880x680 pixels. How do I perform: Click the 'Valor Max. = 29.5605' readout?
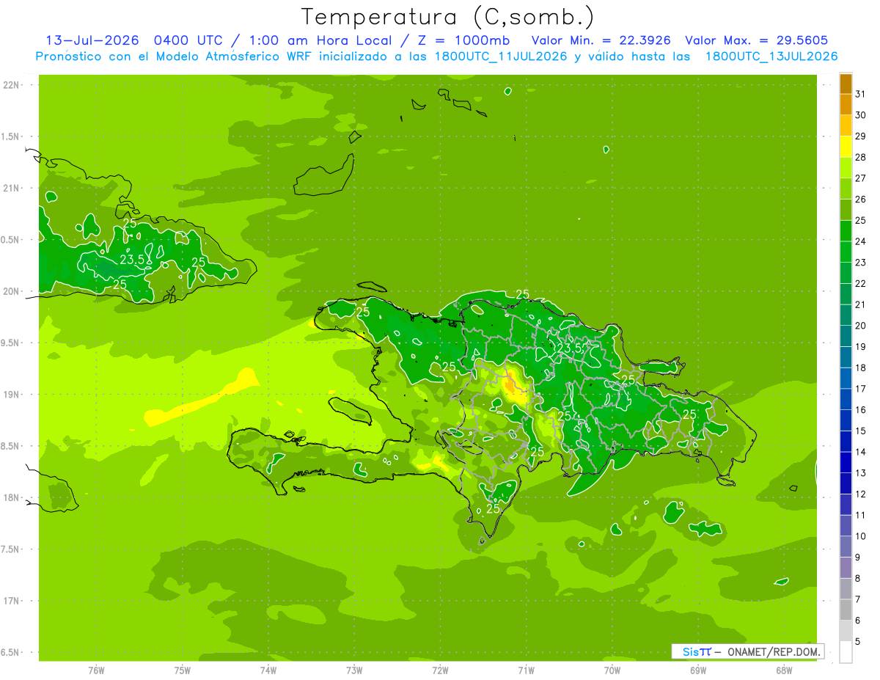tap(757, 40)
